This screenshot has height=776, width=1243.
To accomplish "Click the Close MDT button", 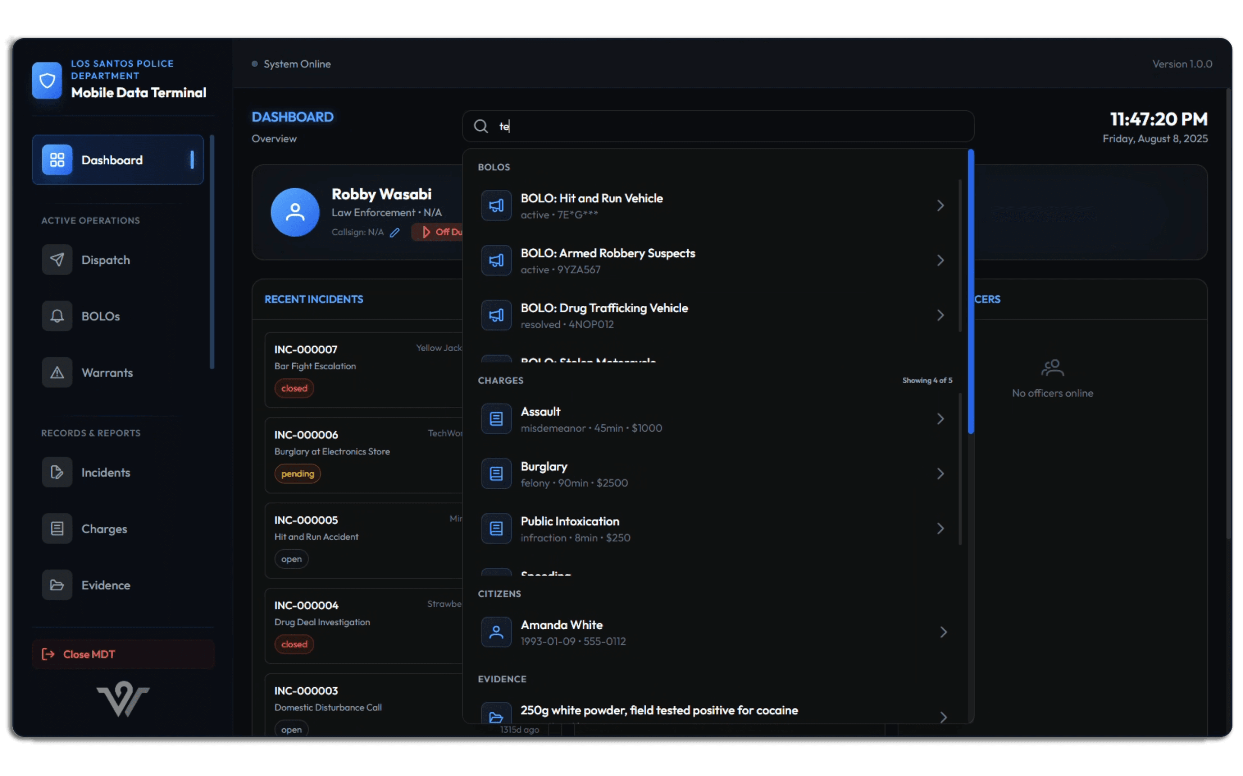I will (123, 654).
